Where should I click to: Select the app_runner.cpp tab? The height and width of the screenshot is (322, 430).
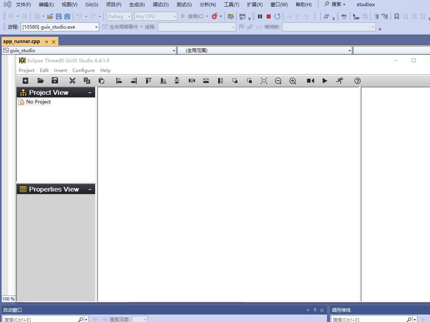(x=22, y=42)
